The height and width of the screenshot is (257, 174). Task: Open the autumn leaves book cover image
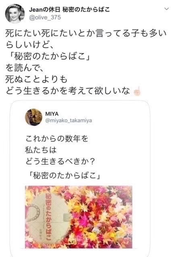[x=79, y=217]
